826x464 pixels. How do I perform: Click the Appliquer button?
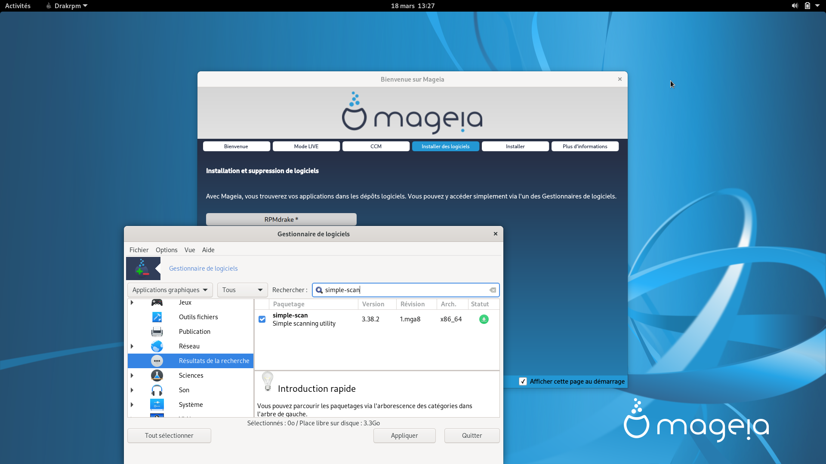pyautogui.click(x=404, y=436)
